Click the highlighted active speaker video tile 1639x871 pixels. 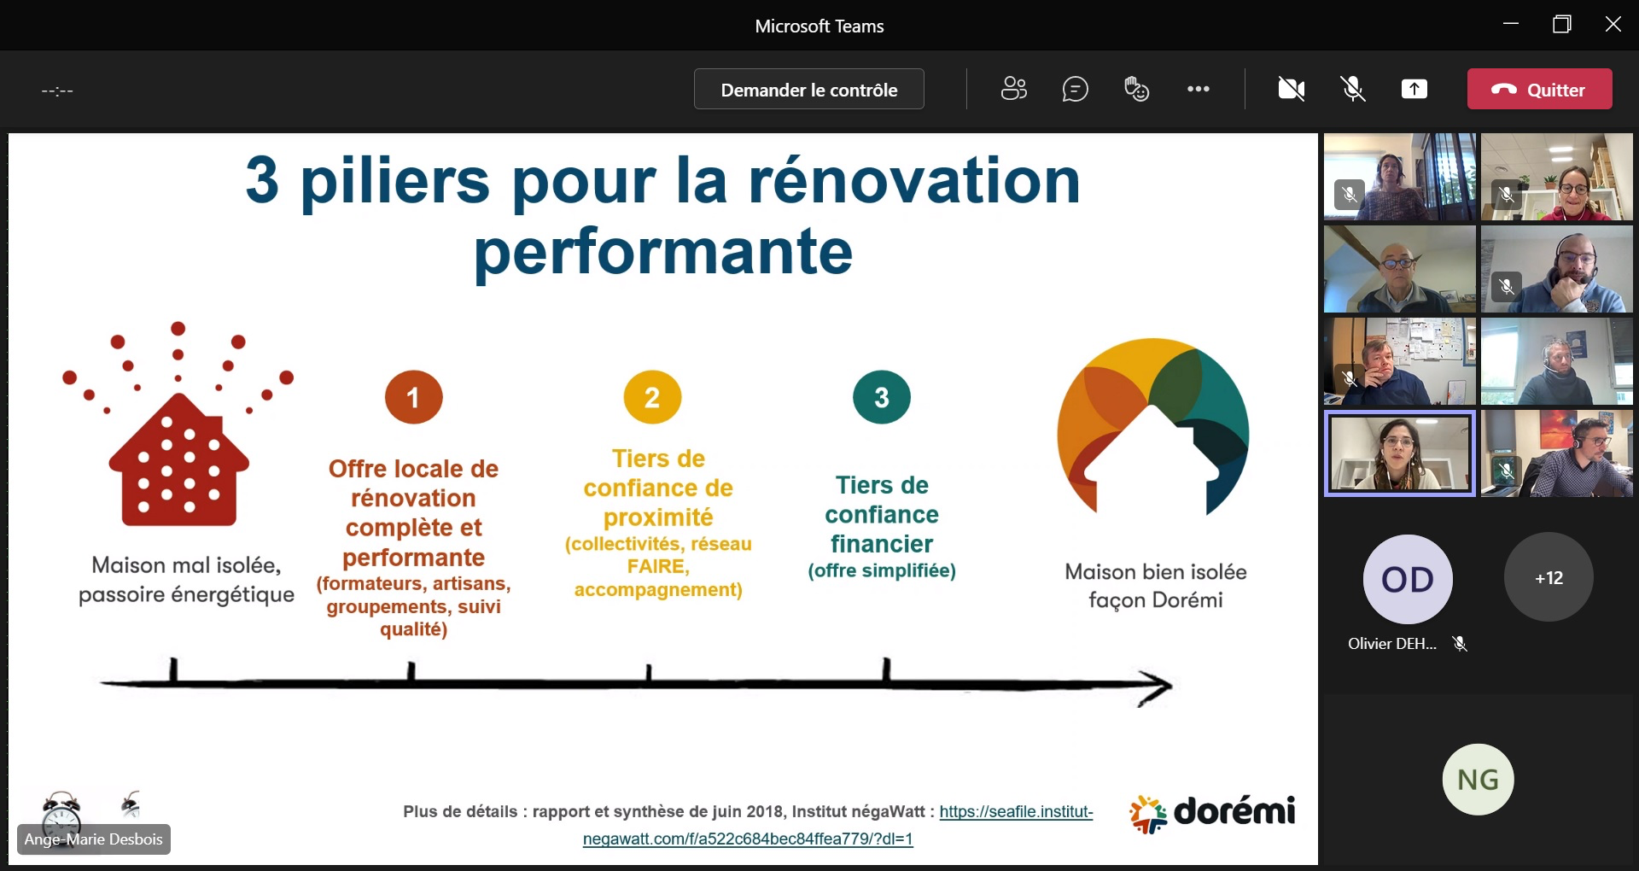click(1399, 453)
